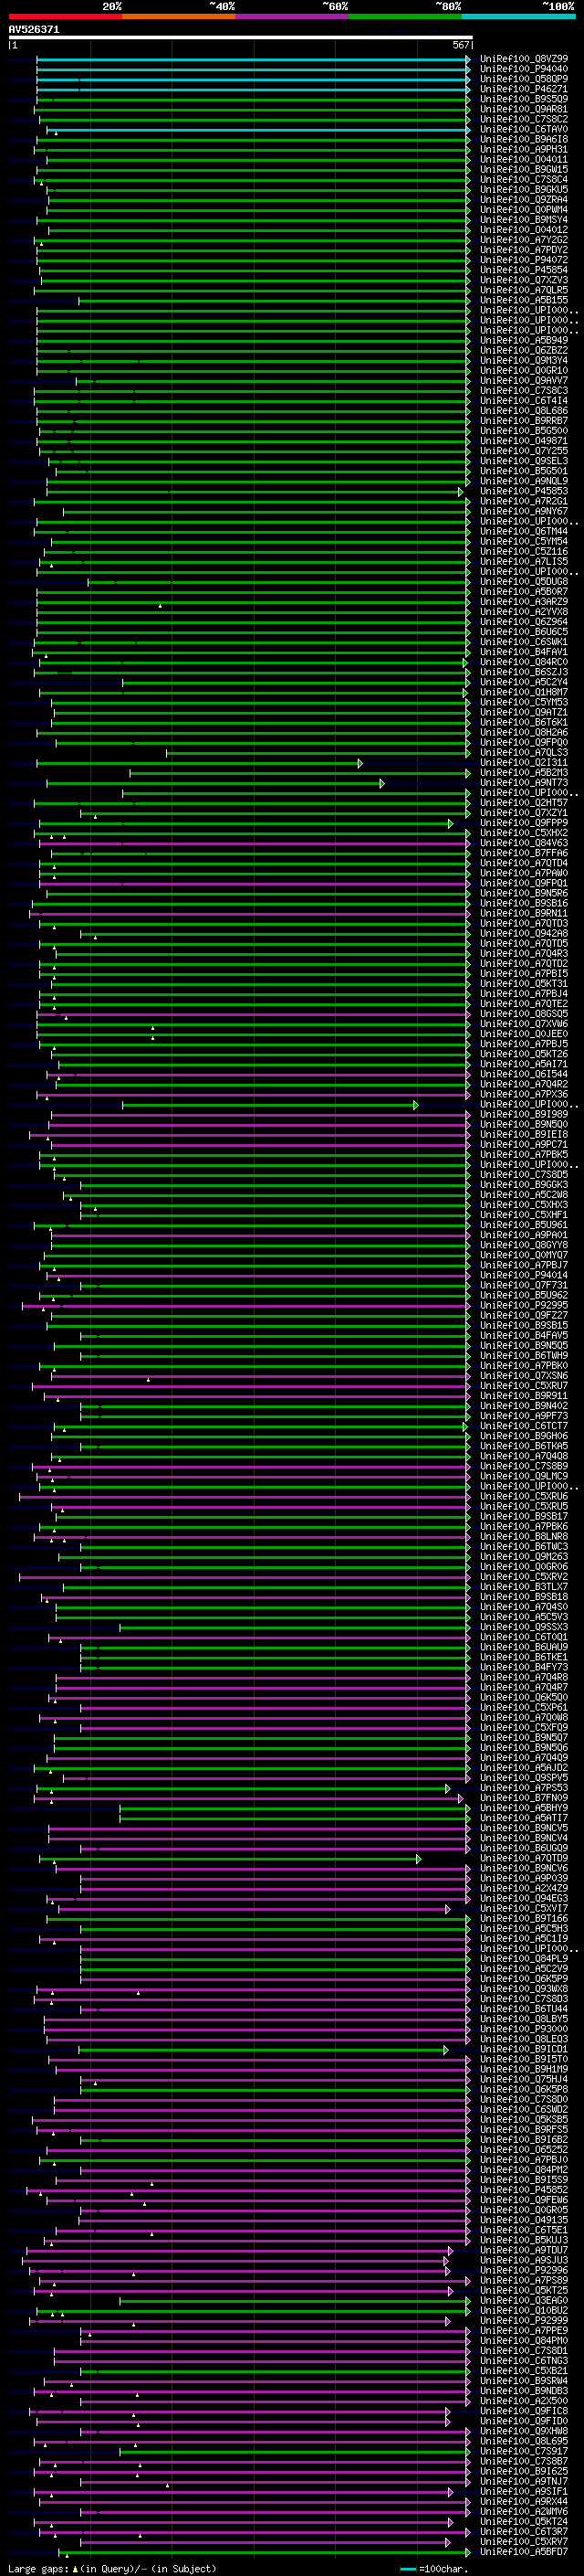Click the orange ~40% identity legend segment

(x=179, y=16)
